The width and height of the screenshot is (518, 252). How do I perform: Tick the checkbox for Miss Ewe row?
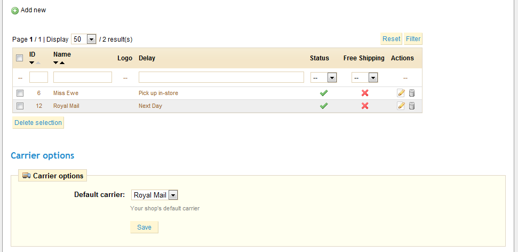tap(20, 93)
